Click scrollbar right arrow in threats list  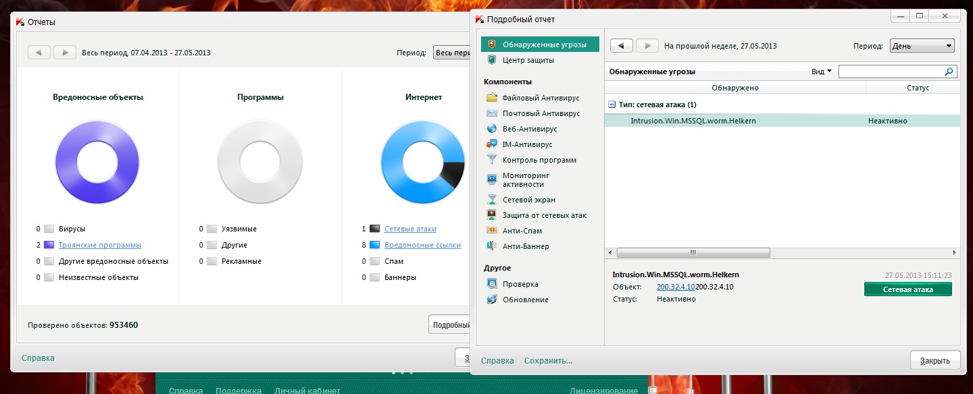pos(954,252)
